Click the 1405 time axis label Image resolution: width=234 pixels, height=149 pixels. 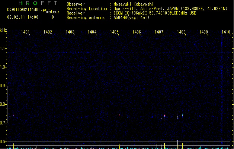pyautogui.click(x=114, y=32)
